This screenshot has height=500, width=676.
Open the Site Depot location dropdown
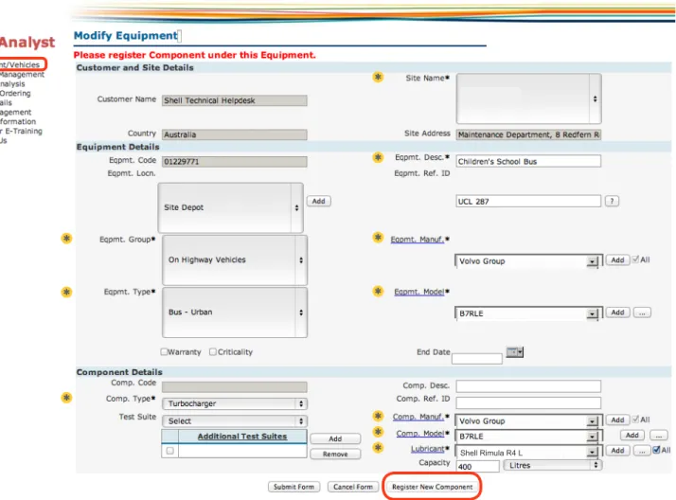pos(231,207)
